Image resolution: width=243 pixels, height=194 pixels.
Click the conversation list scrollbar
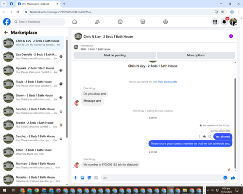[x=67, y=88]
